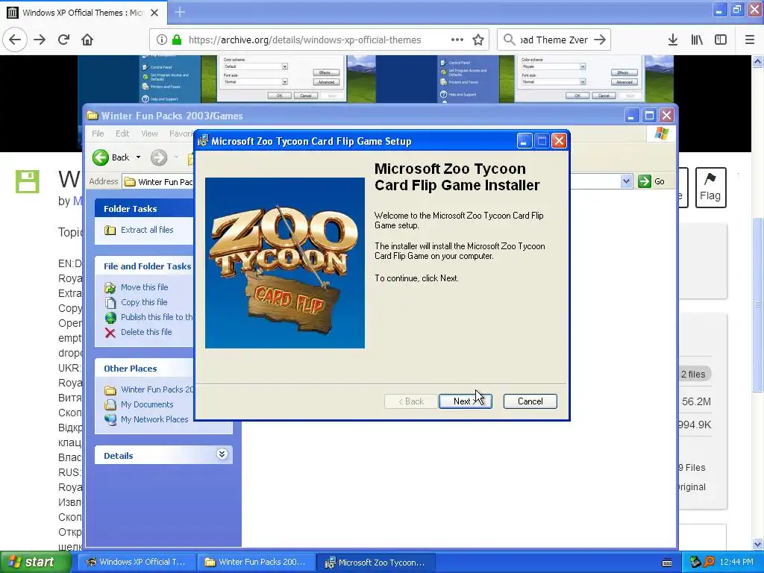This screenshot has width=764, height=573.
Task: Toggle the Firefox sidebar icon
Action: coord(721,40)
